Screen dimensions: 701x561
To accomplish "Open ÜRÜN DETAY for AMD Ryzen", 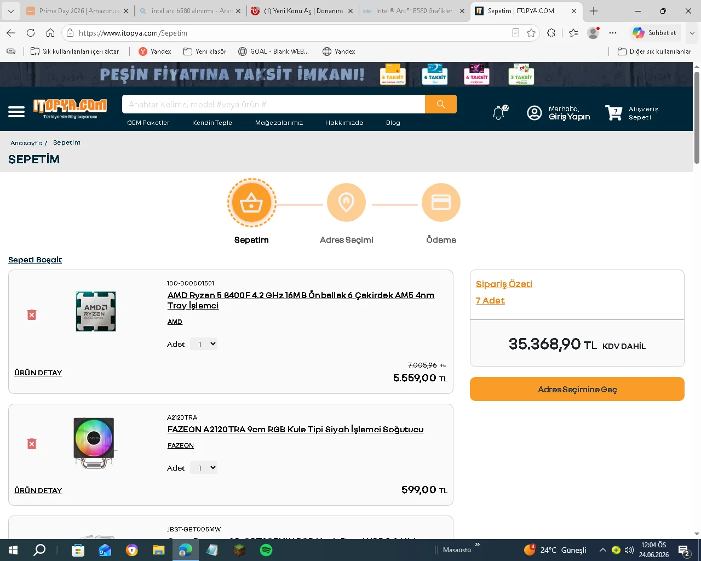I will tap(38, 373).
